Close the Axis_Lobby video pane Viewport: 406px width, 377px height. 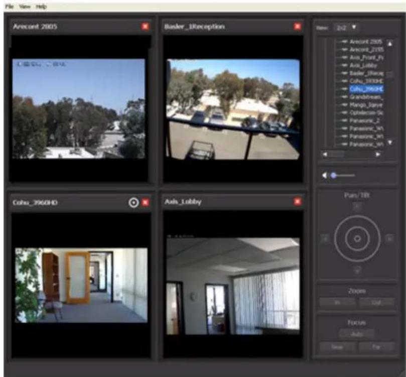click(297, 201)
